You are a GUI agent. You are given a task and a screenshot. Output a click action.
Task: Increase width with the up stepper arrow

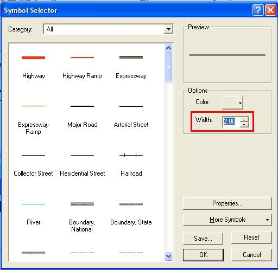(x=244, y=119)
